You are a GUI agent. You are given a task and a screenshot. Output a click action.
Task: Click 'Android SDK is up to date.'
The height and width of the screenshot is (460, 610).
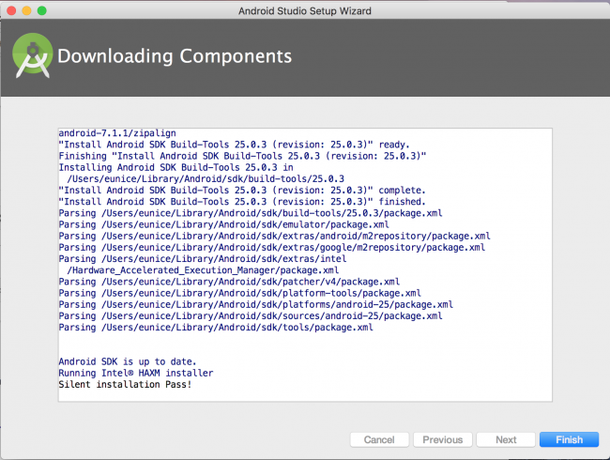(128, 362)
